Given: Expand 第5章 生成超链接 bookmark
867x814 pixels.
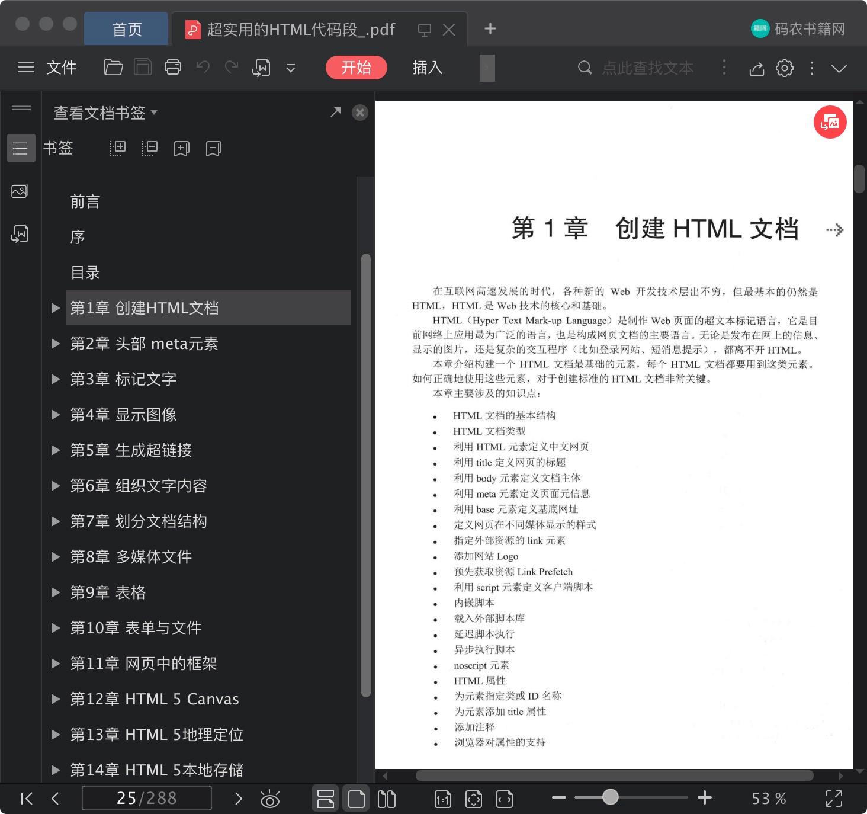Looking at the screenshot, I should 56,450.
